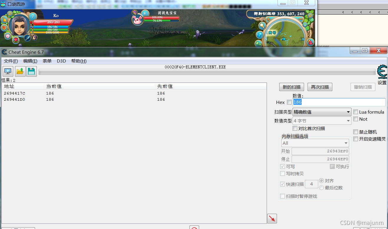Click the 新的扫描 button

click(x=292, y=87)
